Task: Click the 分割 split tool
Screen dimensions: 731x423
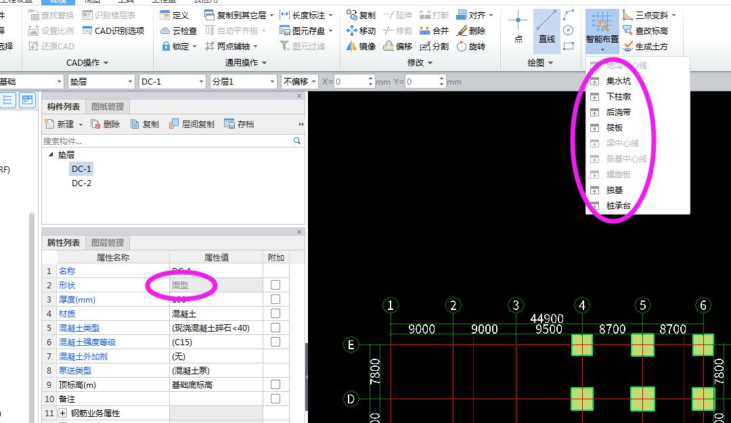Action: [x=434, y=46]
